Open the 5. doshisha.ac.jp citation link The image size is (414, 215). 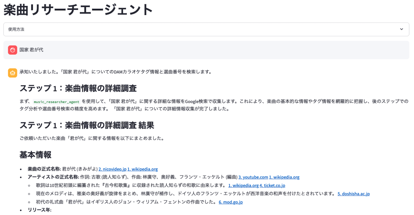(x=354, y=194)
